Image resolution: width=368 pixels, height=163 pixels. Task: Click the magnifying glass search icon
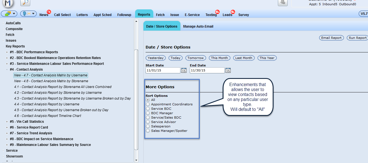click(25, 2)
